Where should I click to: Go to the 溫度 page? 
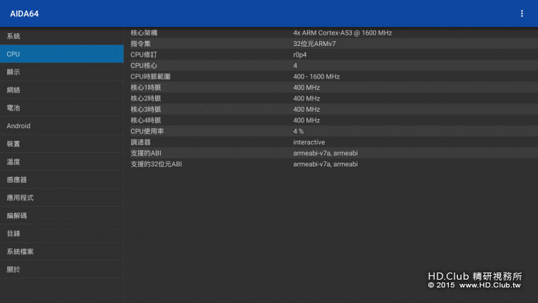[x=62, y=161]
